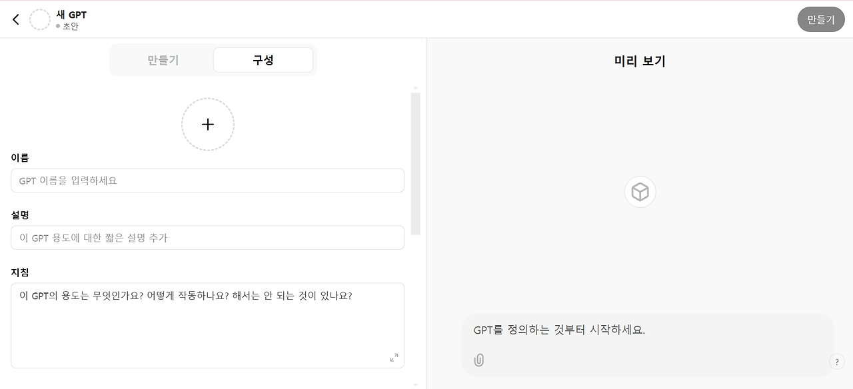Click the 설명 description input field
The height and width of the screenshot is (389, 853).
pos(207,237)
